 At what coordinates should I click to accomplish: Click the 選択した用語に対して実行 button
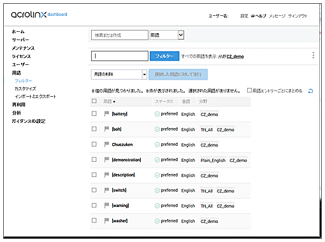coord(178,75)
